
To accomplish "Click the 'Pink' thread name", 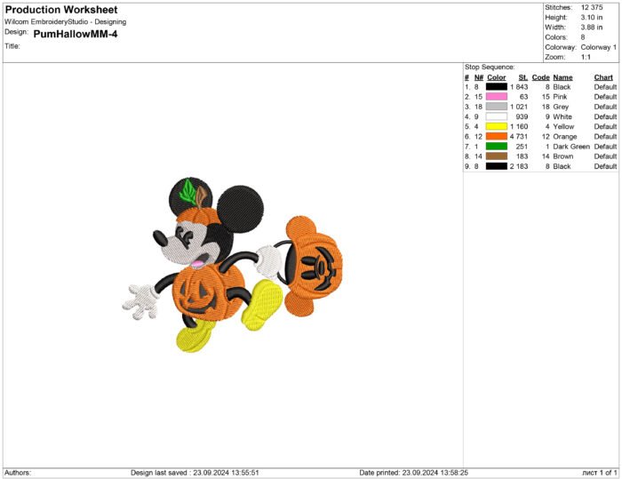I will [x=560, y=97].
